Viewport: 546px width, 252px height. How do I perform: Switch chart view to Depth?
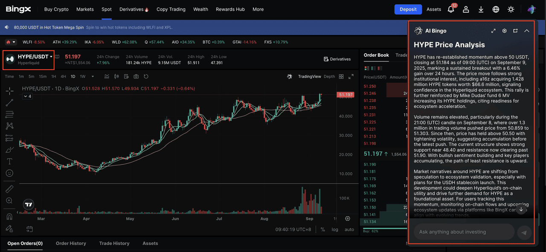[329, 77]
